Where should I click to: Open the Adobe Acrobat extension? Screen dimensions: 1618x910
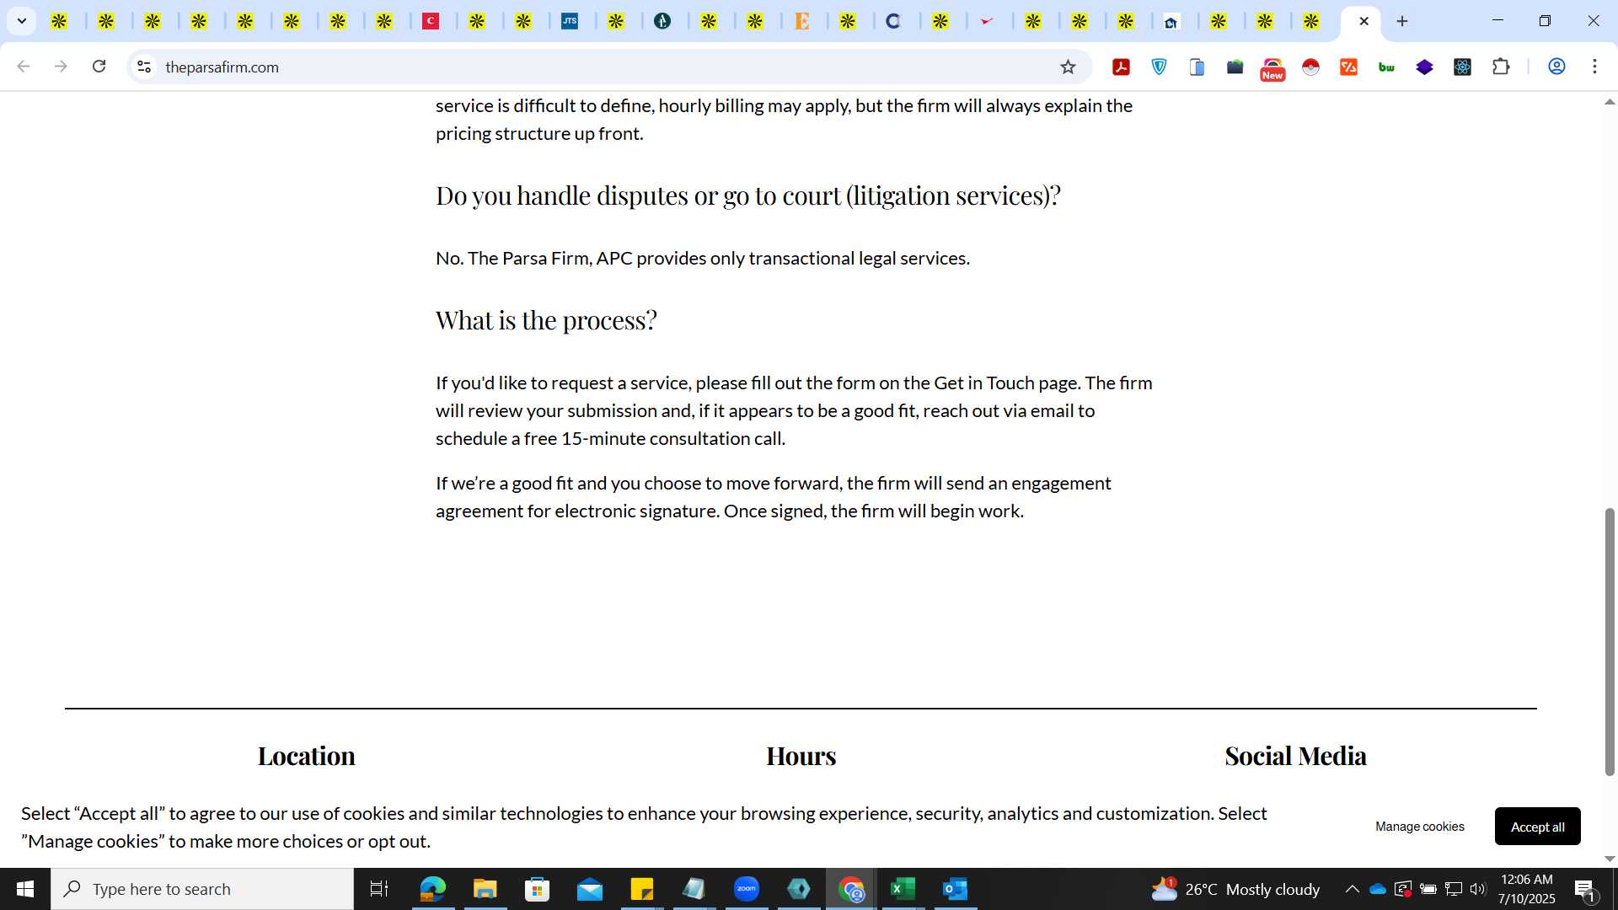[x=1121, y=67]
